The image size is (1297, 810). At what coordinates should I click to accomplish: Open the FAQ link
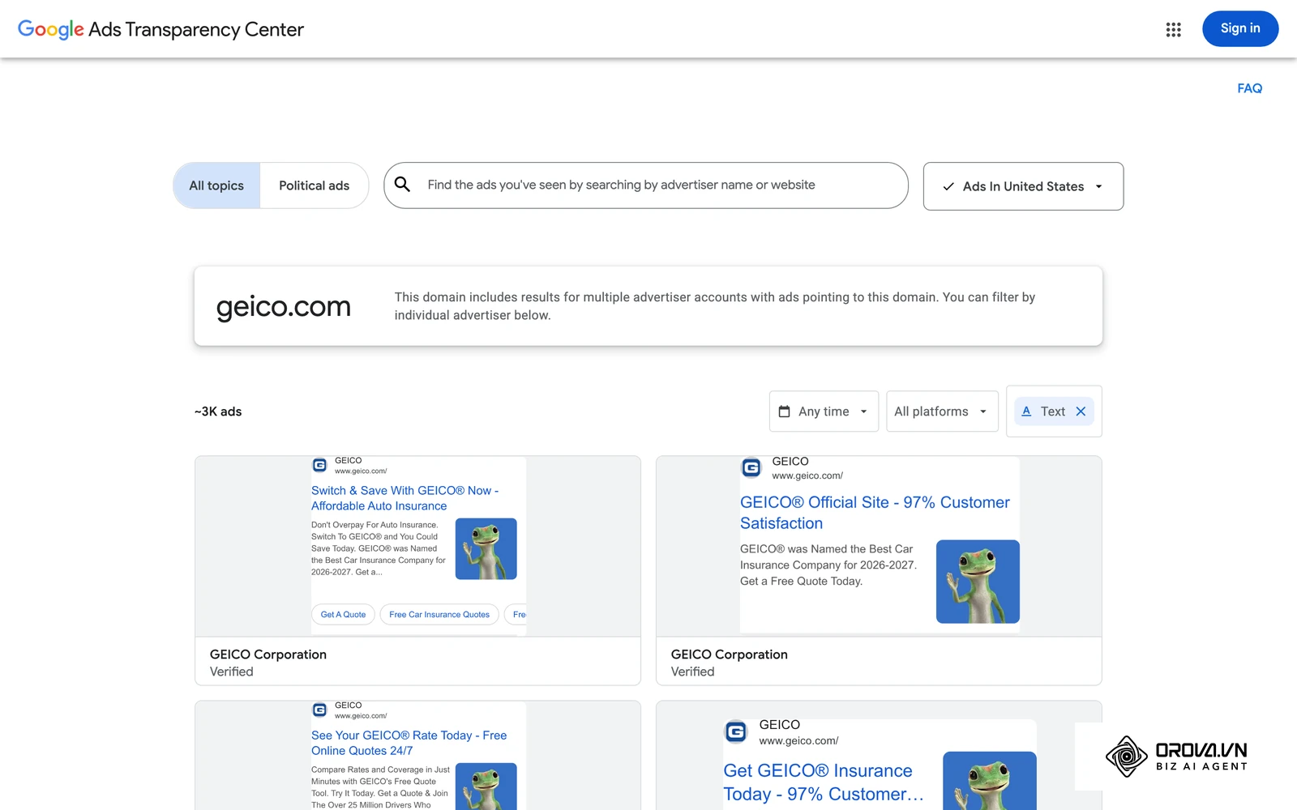(x=1249, y=88)
